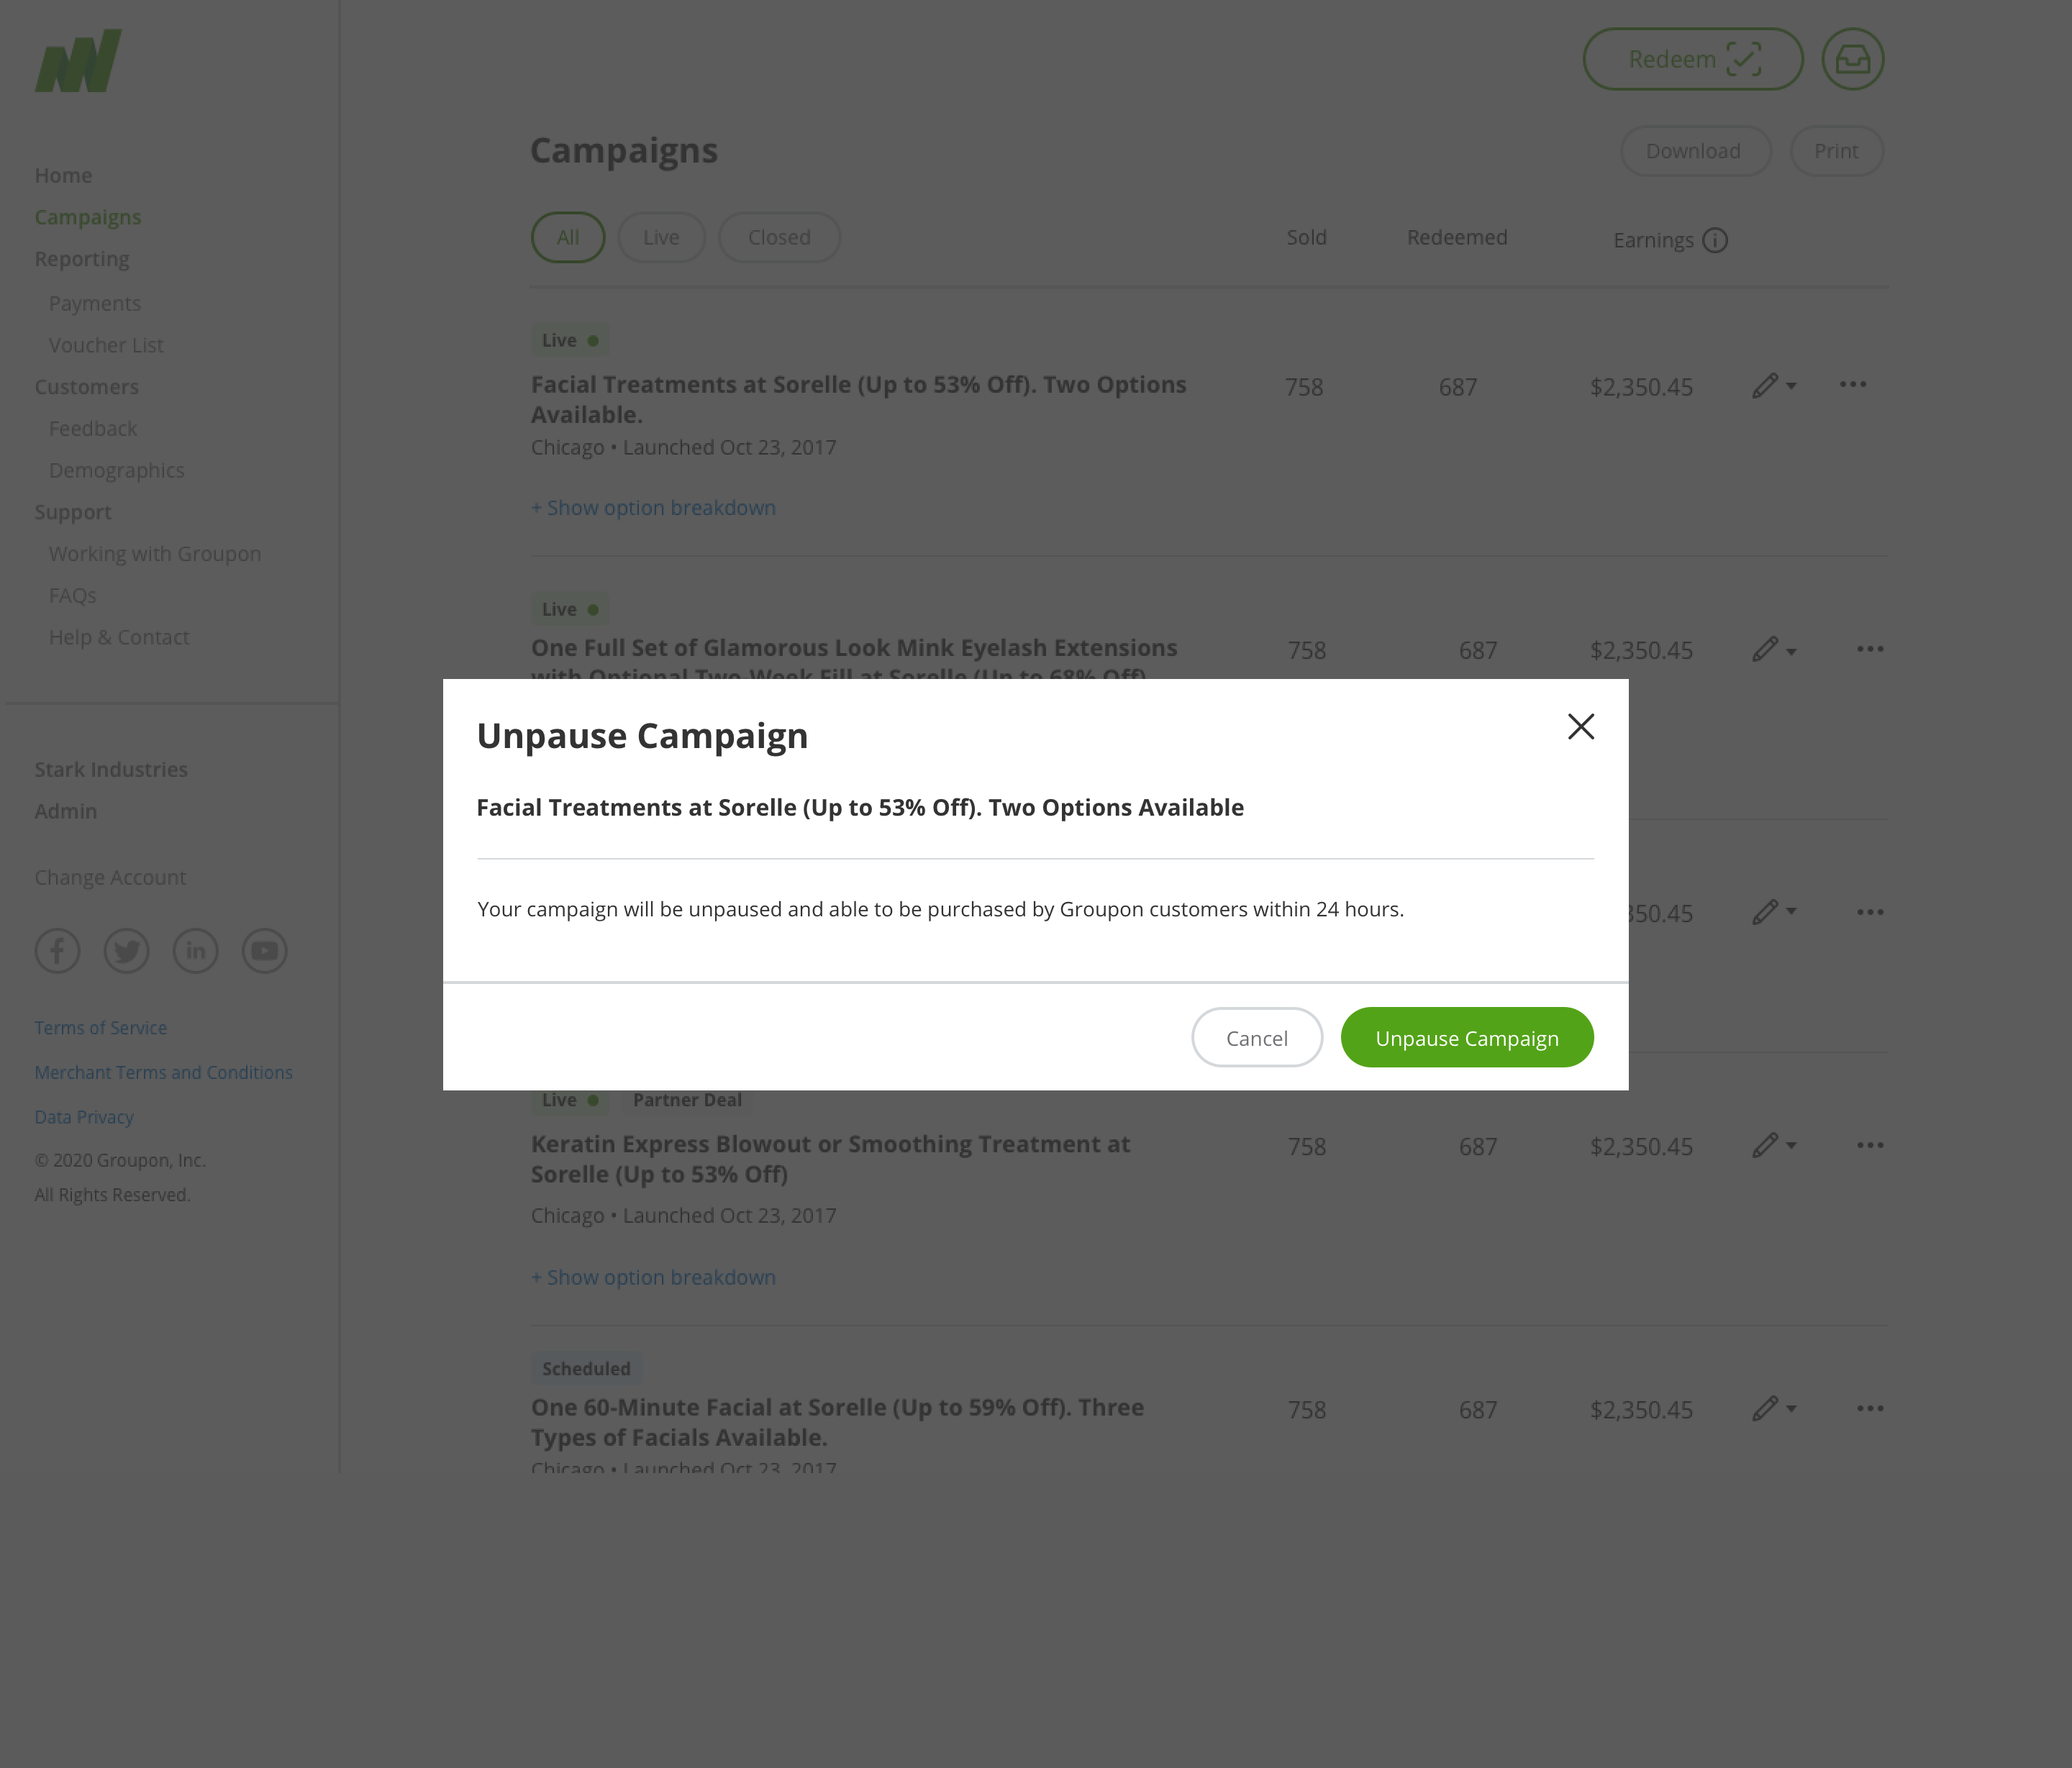Open the Twitter social icon

pyautogui.click(x=127, y=950)
